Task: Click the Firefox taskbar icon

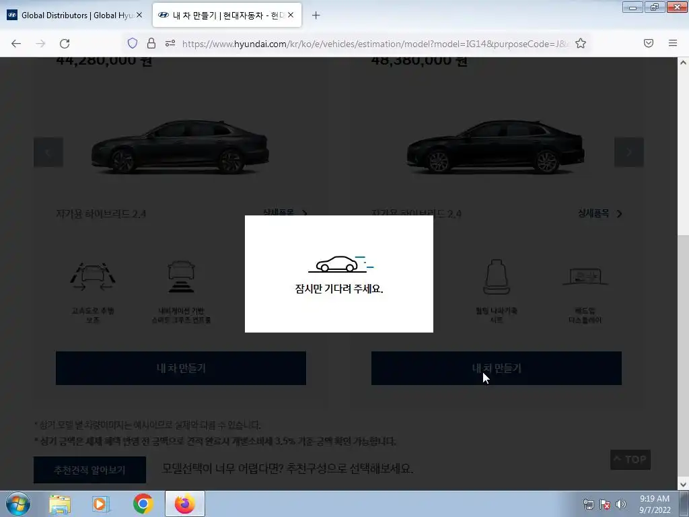Action: pos(184,504)
